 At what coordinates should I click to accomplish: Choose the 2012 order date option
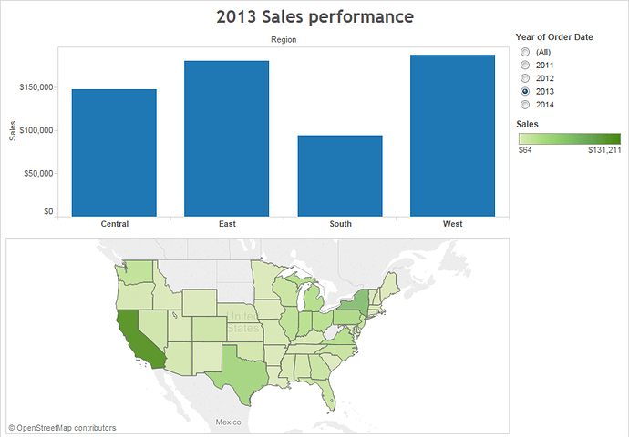point(525,78)
